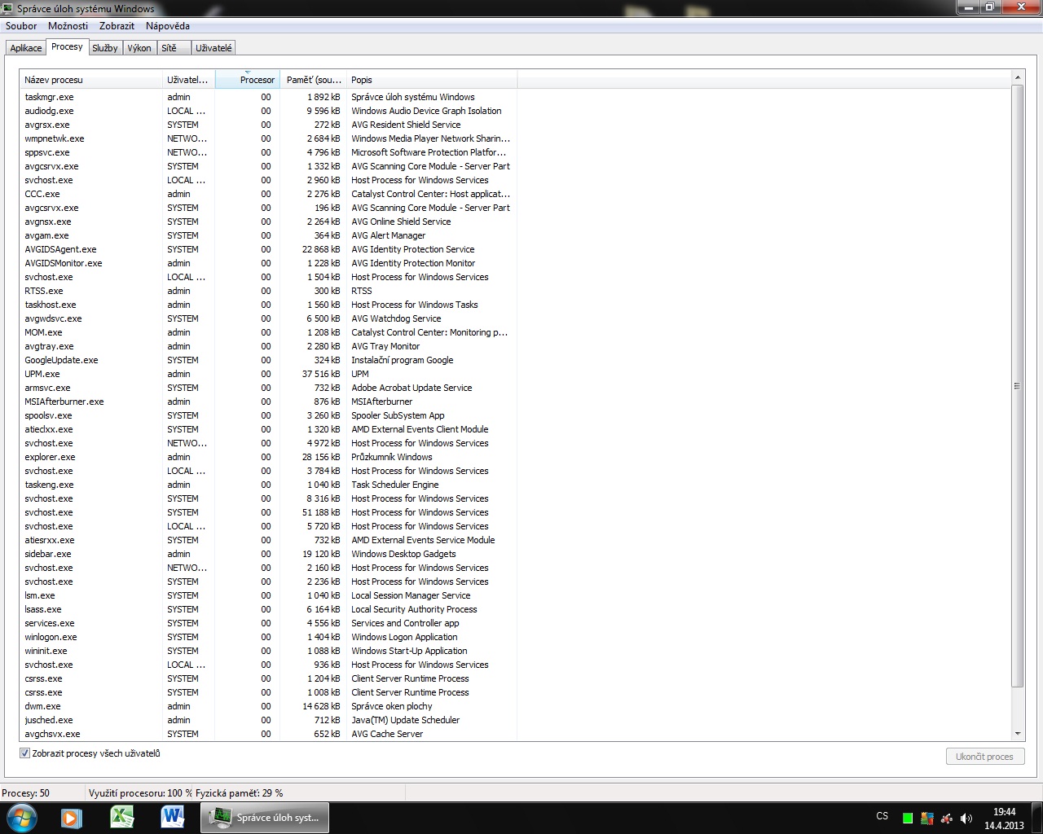
Task: Open the Výkon tab
Action: coord(139,48)
